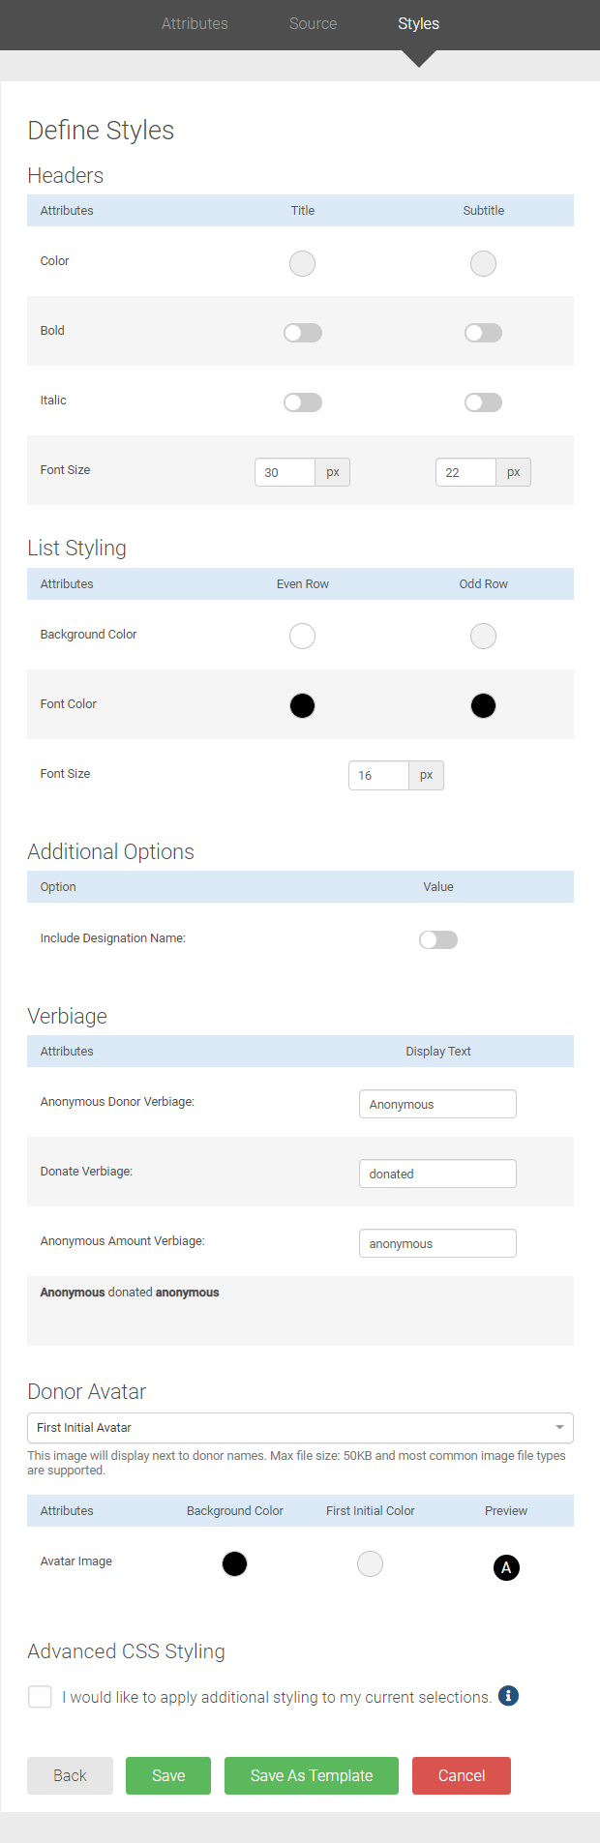Go Back to the previous step
The height and width of the screenshot is (1843, 600).
(70, 1775)
